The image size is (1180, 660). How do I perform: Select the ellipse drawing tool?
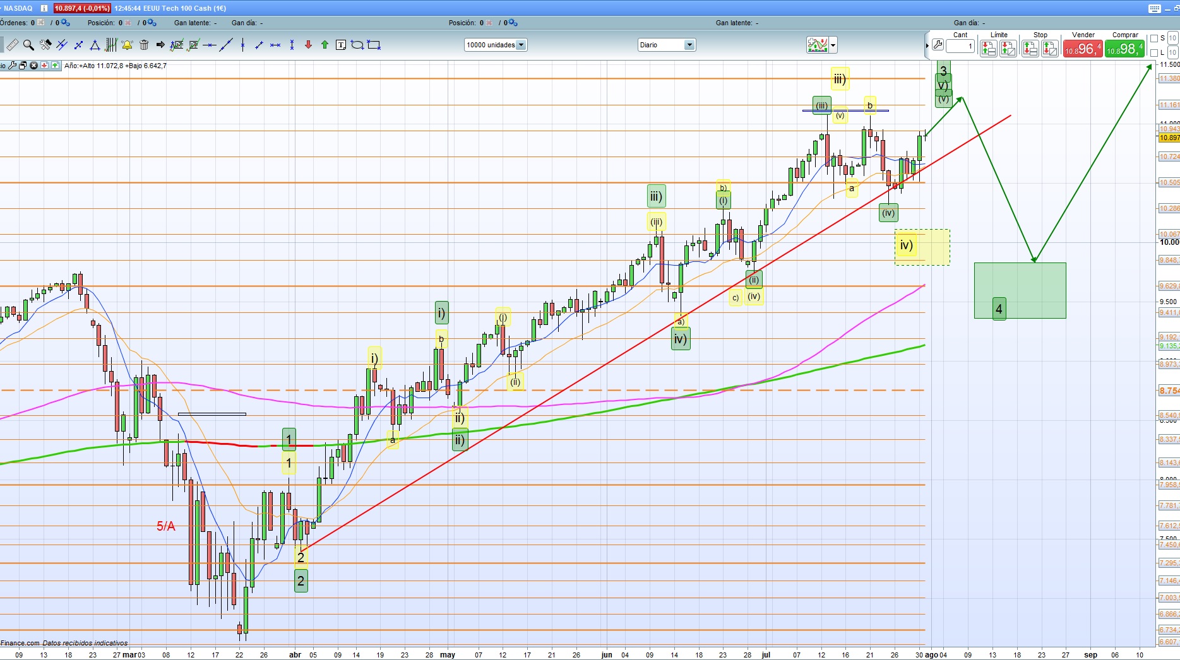click(x=357, y=45)
